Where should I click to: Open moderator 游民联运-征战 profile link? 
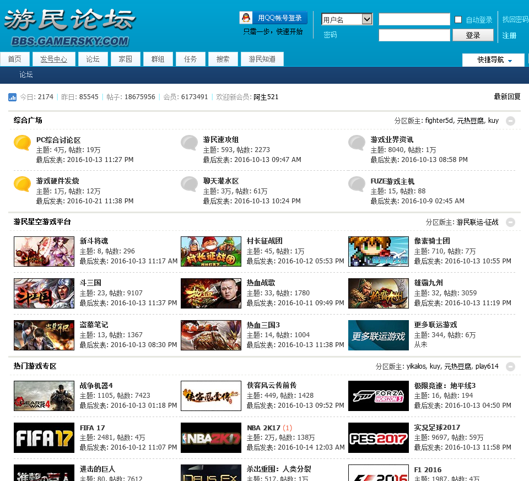click(x=477, y=222)
